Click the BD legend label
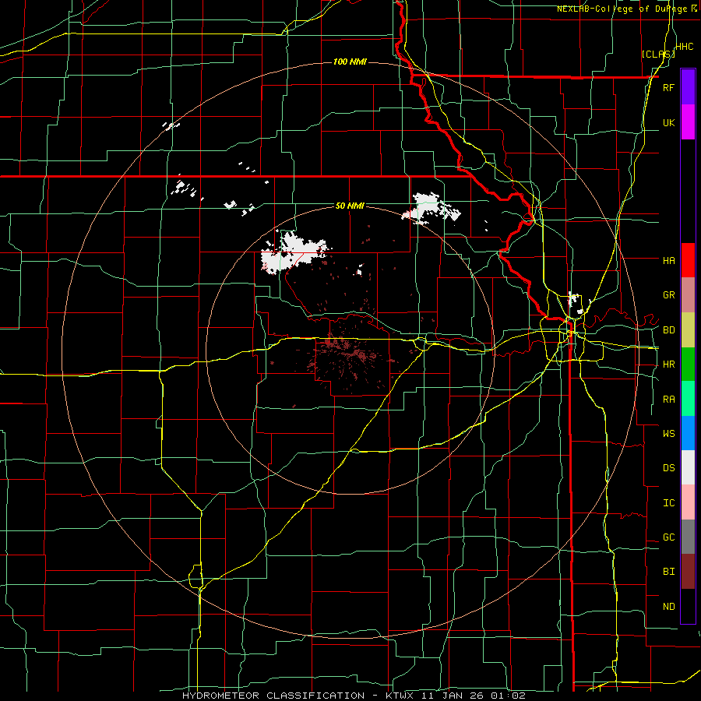 (x=668, y=330)
